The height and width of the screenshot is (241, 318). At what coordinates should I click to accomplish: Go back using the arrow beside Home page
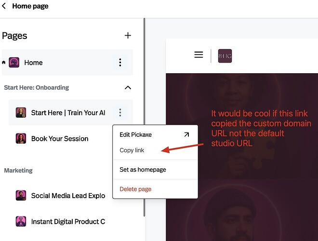click(x=4, y=6)
